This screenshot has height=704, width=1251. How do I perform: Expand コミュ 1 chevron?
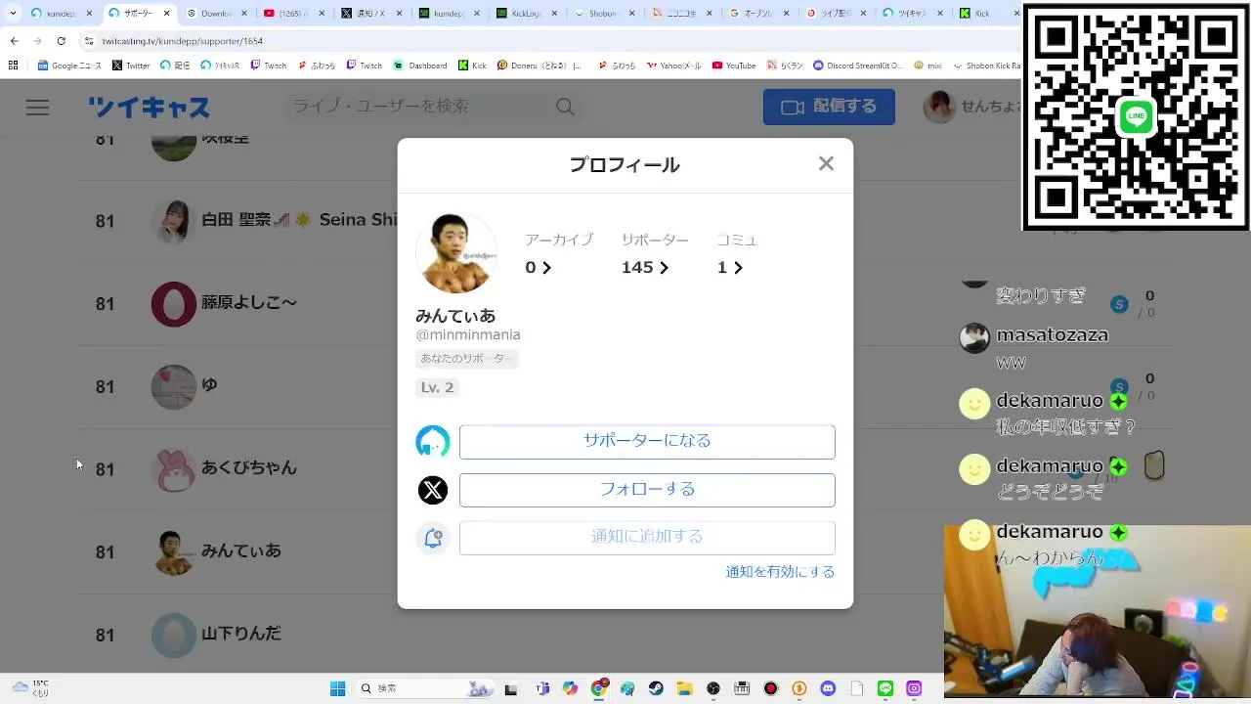738,268
